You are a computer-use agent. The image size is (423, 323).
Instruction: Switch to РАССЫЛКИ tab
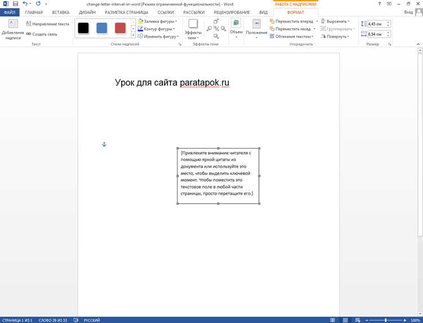(193, 12)
